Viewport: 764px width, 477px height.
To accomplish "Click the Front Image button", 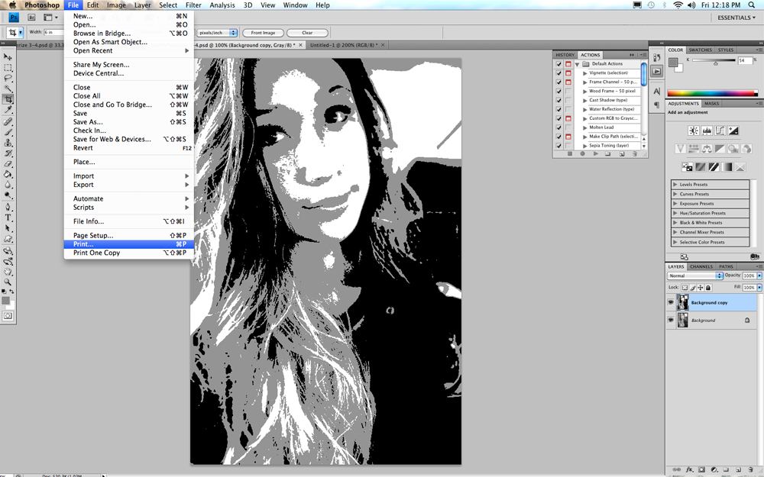I will tap(263, 33).
